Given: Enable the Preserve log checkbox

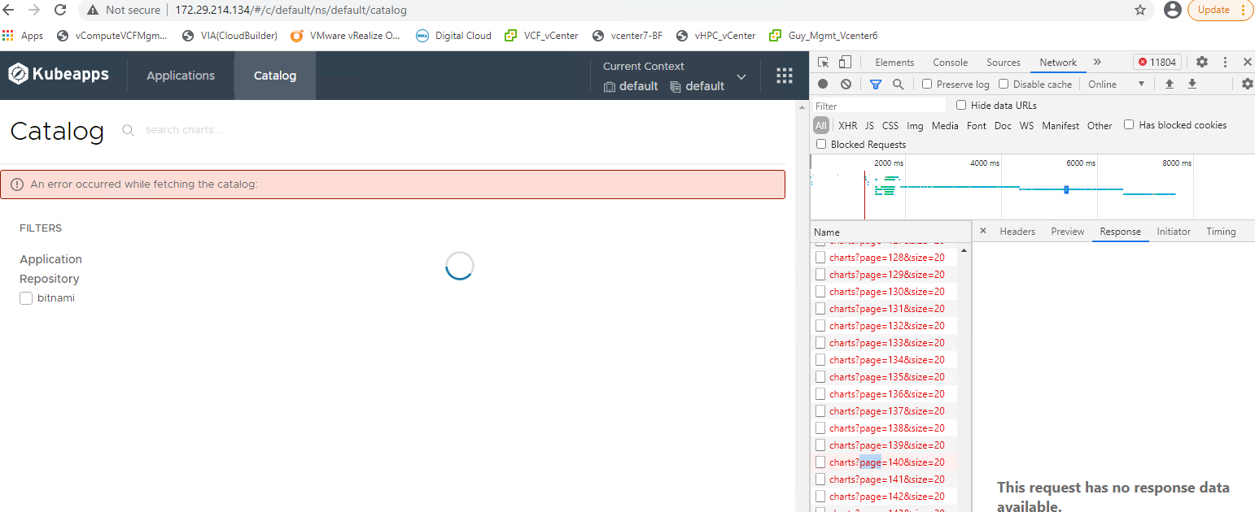Looking at the screenshot, I should [925, 84].
